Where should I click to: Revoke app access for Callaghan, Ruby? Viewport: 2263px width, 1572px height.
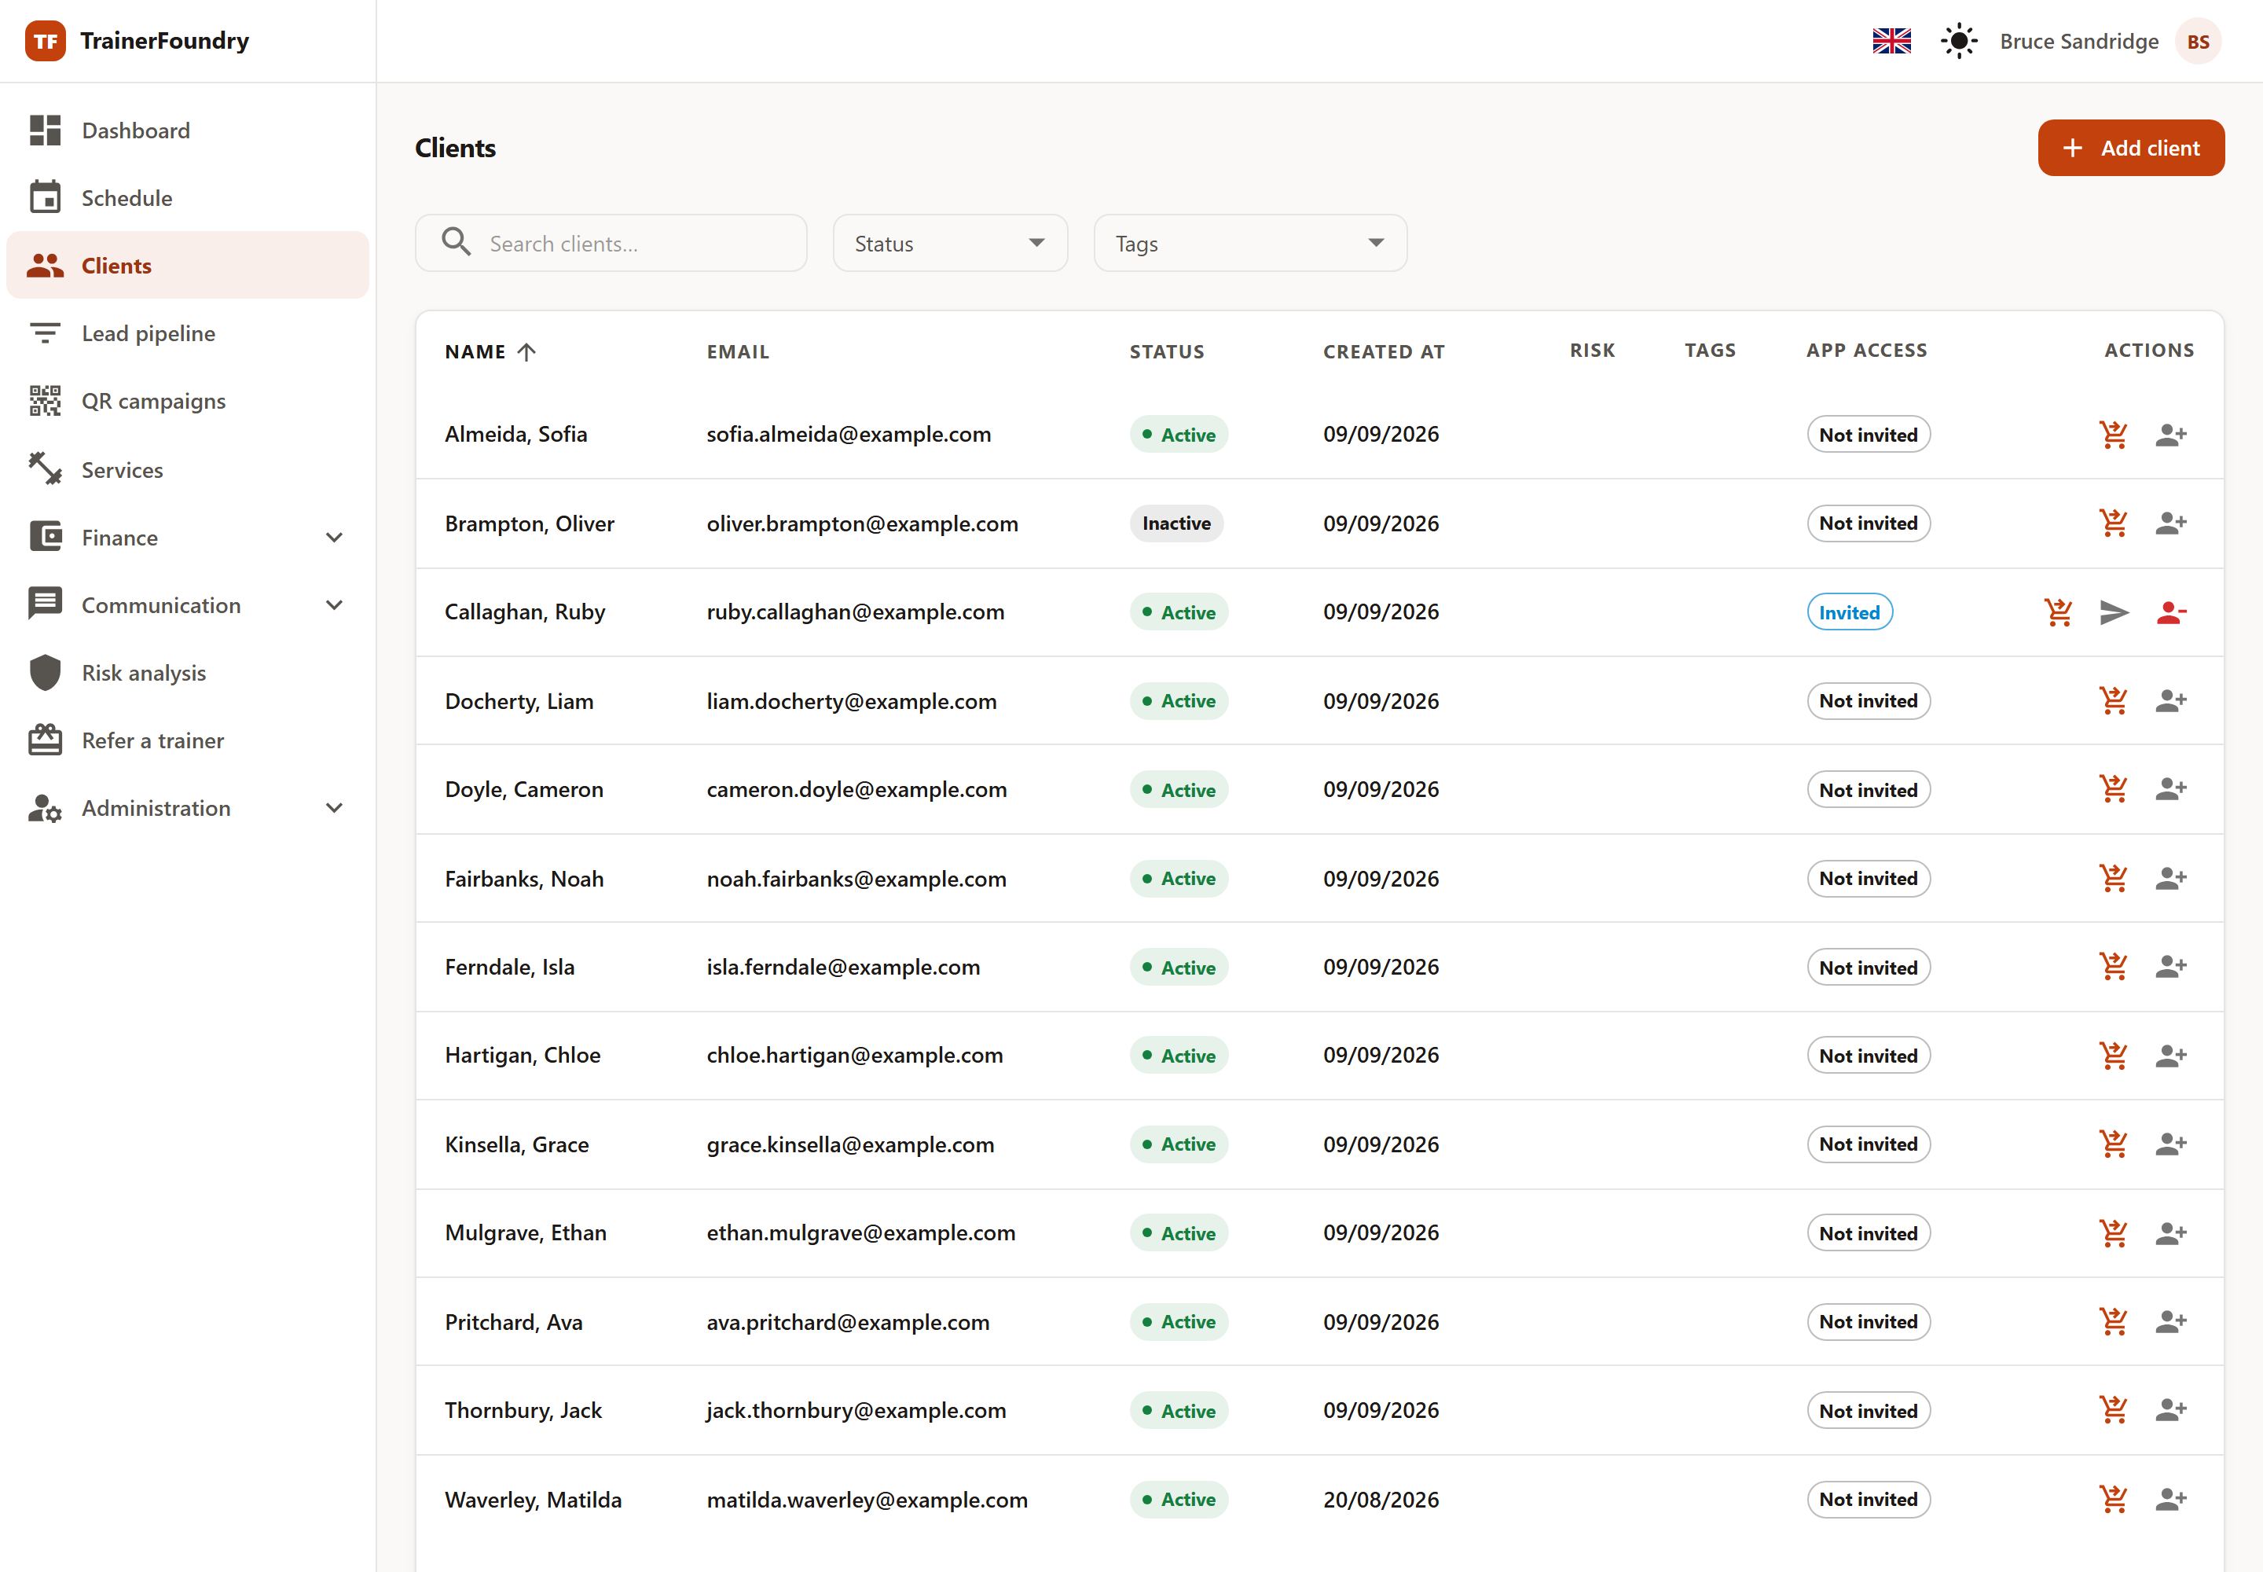pos(2170,612)
